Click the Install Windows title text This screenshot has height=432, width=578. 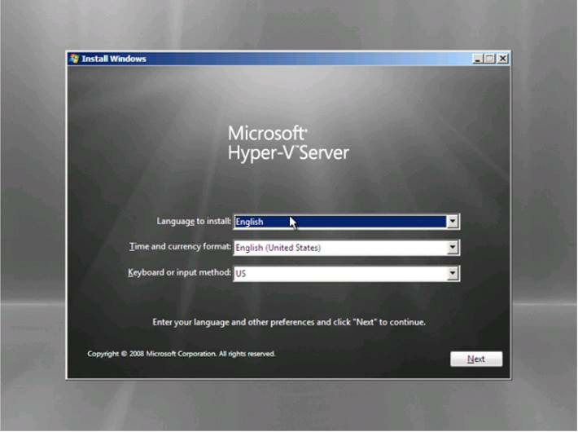[x=114, y=59]
